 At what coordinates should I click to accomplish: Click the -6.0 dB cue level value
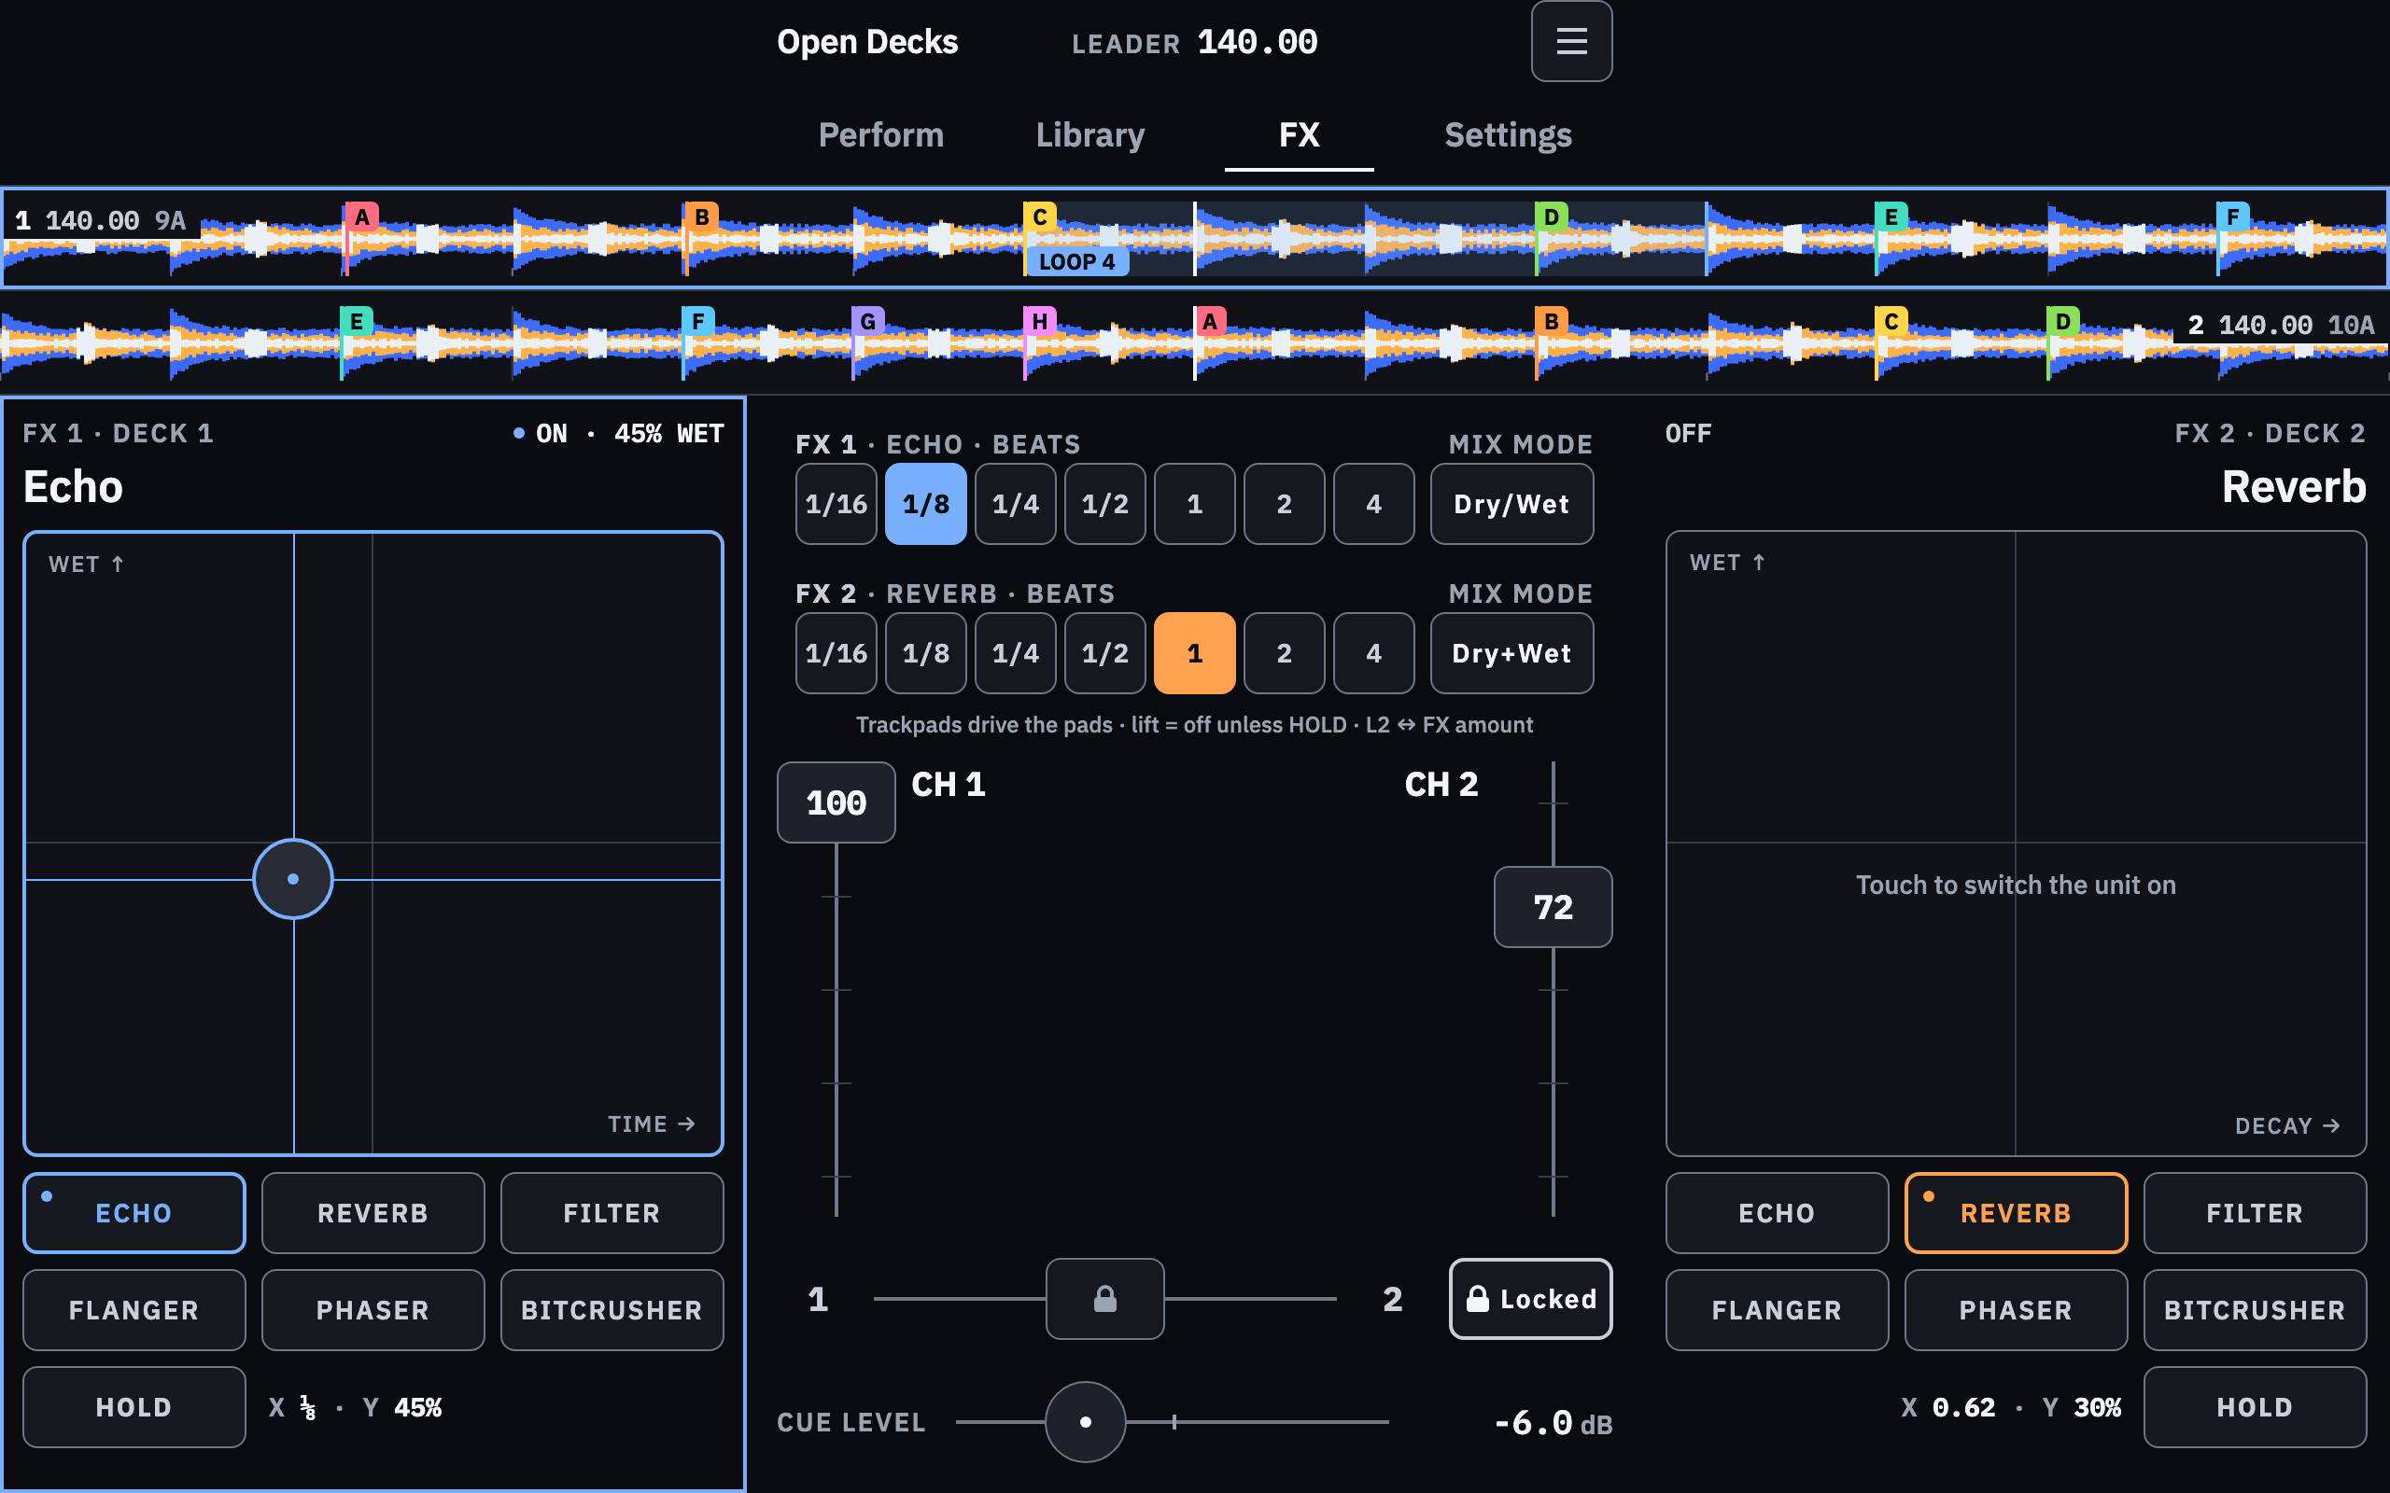click(1553, 1423)
